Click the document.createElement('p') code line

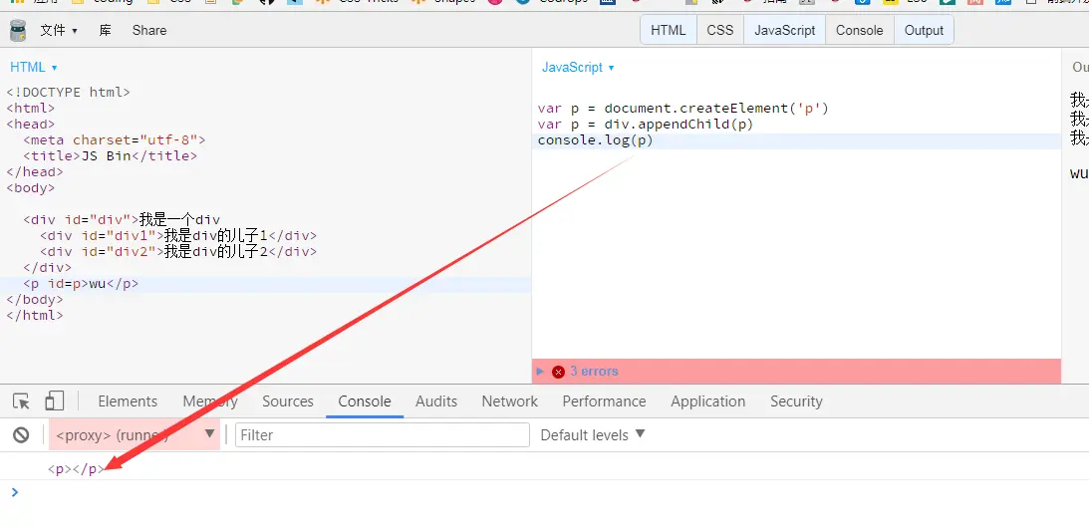[683, 109]
